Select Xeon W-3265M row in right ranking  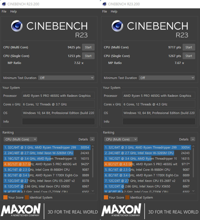(147, 153)
